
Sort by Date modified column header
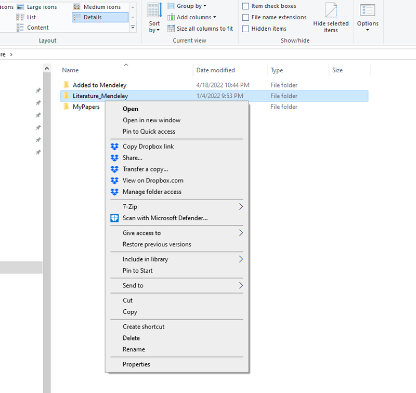[215, 70]
